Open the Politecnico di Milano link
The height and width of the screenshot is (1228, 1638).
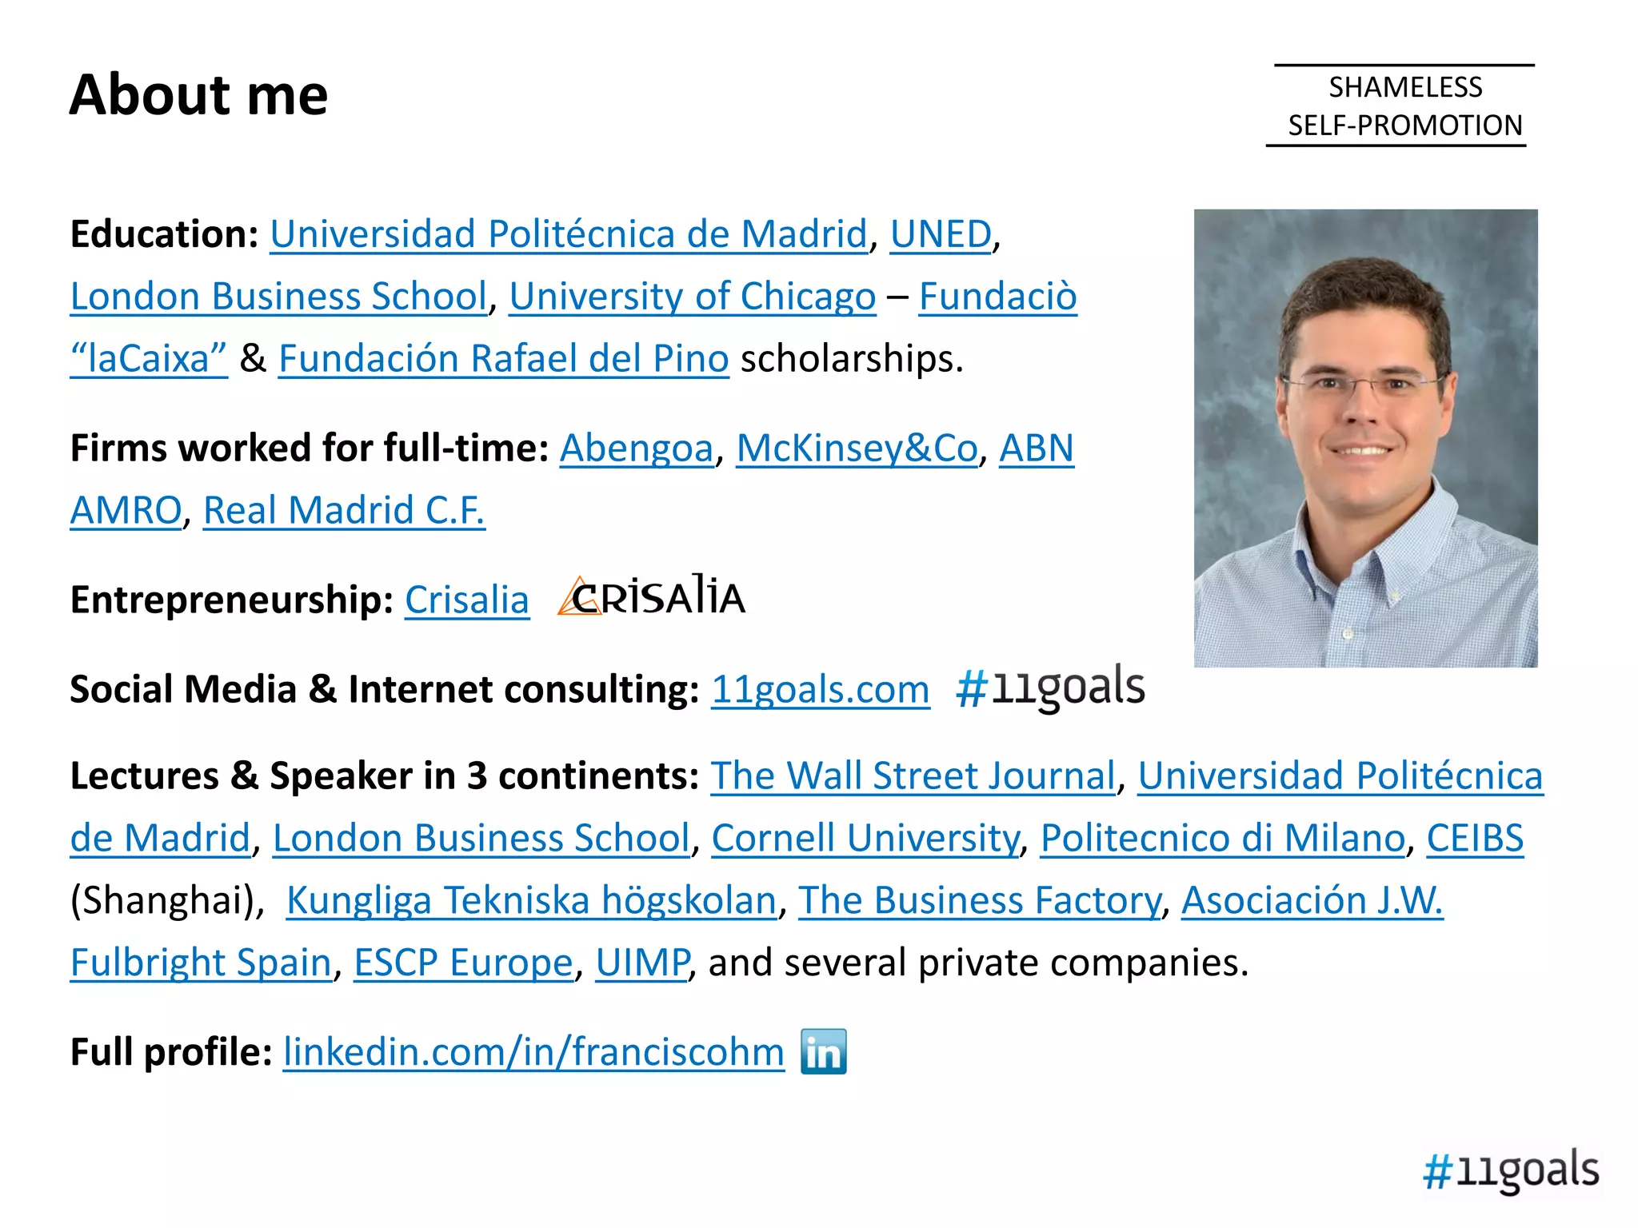coord(1223,839)
